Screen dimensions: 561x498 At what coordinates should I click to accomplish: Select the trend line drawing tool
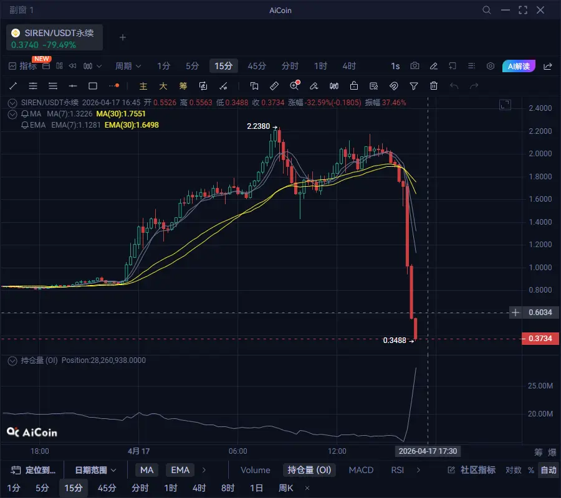click(13, 86)
